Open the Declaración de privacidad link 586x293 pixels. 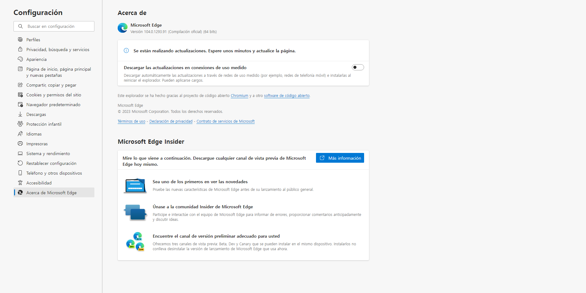[x=171, y=121]
